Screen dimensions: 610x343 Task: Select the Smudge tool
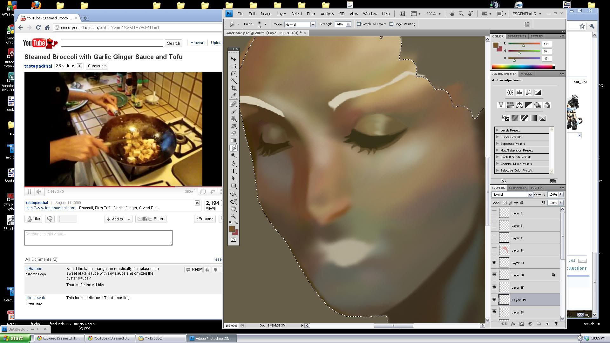click(234, 148)
